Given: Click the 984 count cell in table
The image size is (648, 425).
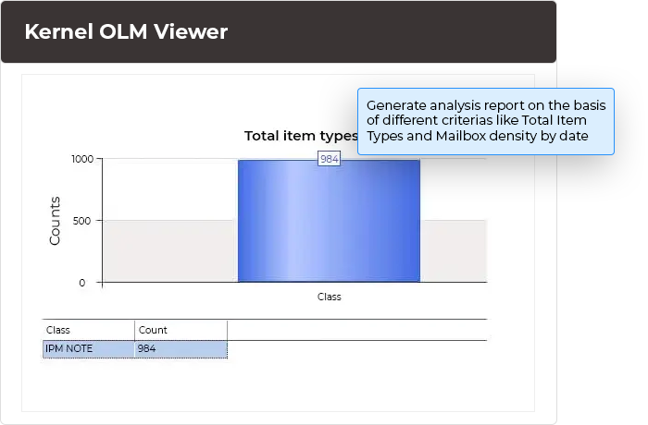Looking at the screenshot, I should pos(181,349).
